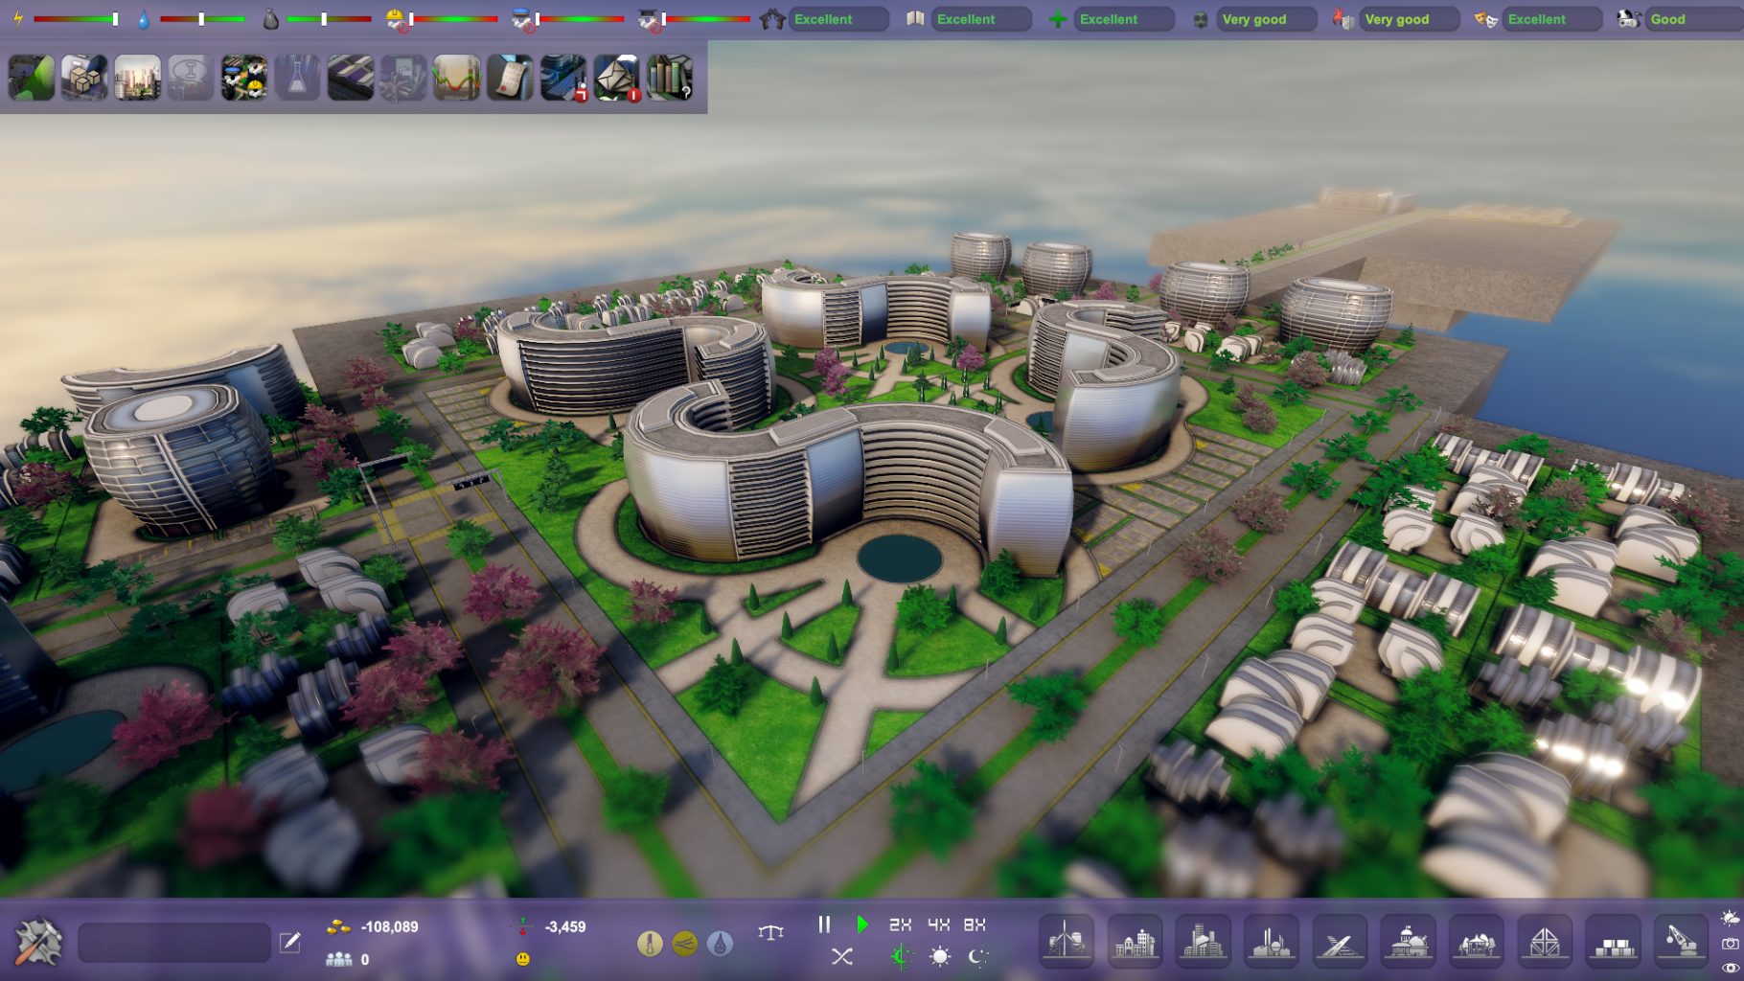1744x981 pixels.
Task: Click the greyed steel beam icon
Action: click(x=190, y=78)
